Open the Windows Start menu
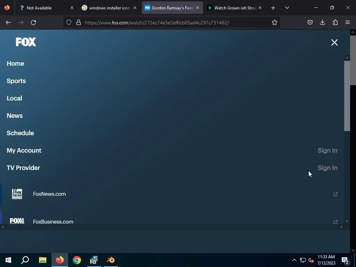Viewport: 356px width, 267px height. pos(8,260)
